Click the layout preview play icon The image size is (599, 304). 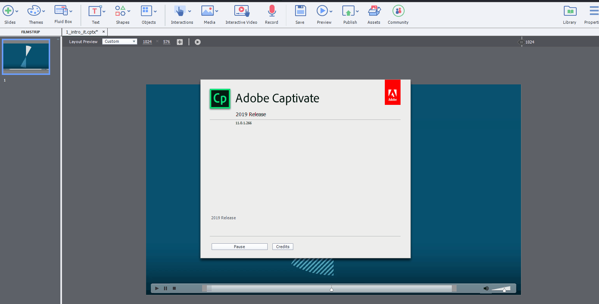tap(198, 42)
